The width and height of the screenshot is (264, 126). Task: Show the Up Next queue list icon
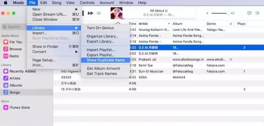[x=257, y=13]
